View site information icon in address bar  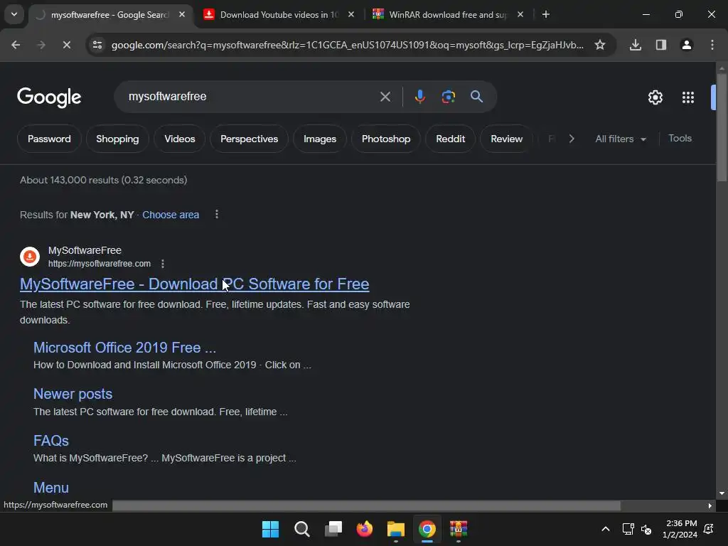[97, 45]
